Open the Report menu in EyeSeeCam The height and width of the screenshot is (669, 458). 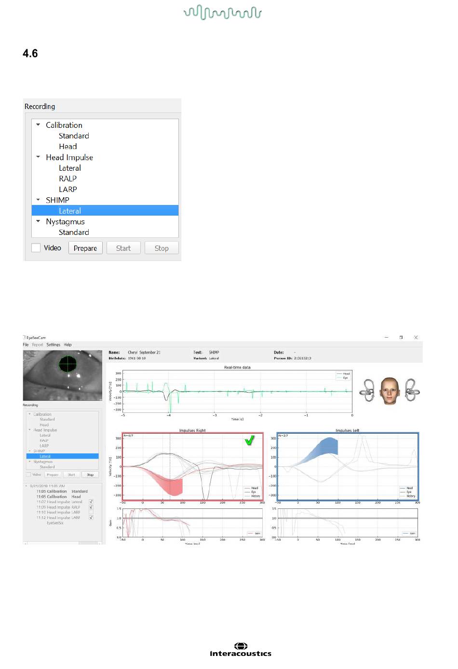click(37, 344)
